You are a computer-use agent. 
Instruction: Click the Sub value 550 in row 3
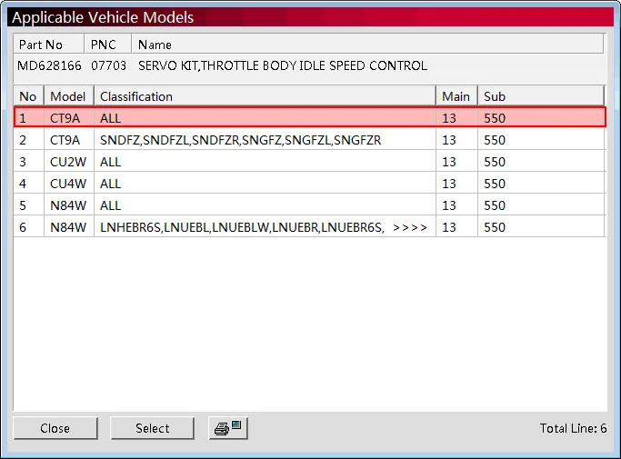(495, 162)
